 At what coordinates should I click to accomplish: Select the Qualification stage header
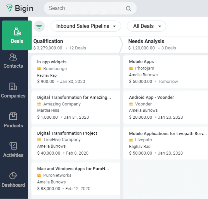pos(48,41)
